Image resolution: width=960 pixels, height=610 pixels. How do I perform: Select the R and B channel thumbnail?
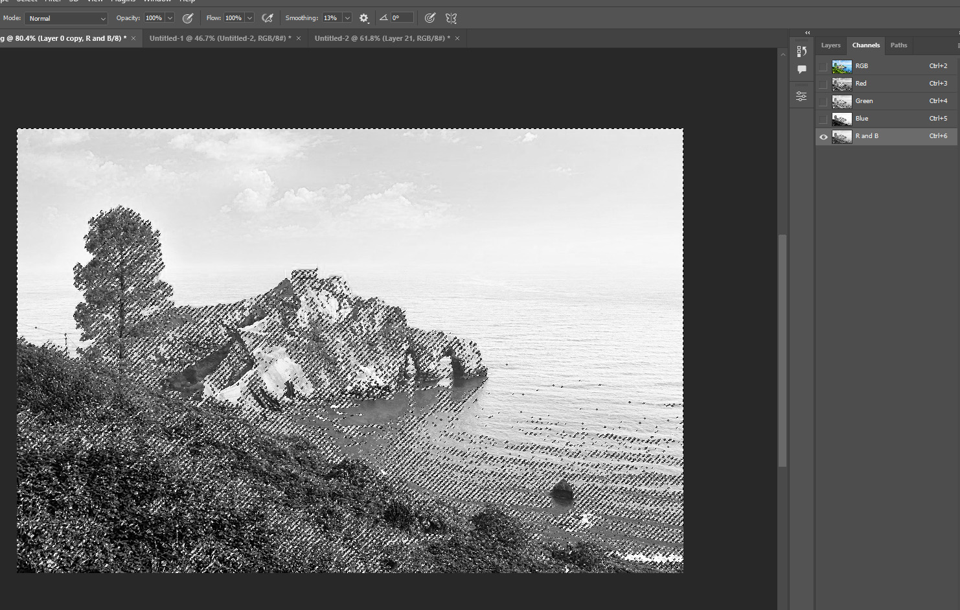842,136
